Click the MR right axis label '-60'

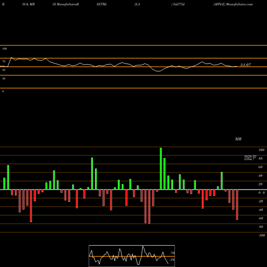pos(261,218)
